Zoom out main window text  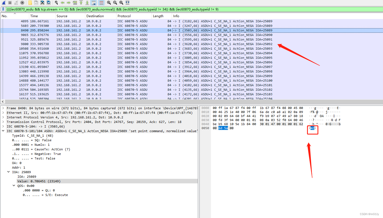tap(115, 3)
